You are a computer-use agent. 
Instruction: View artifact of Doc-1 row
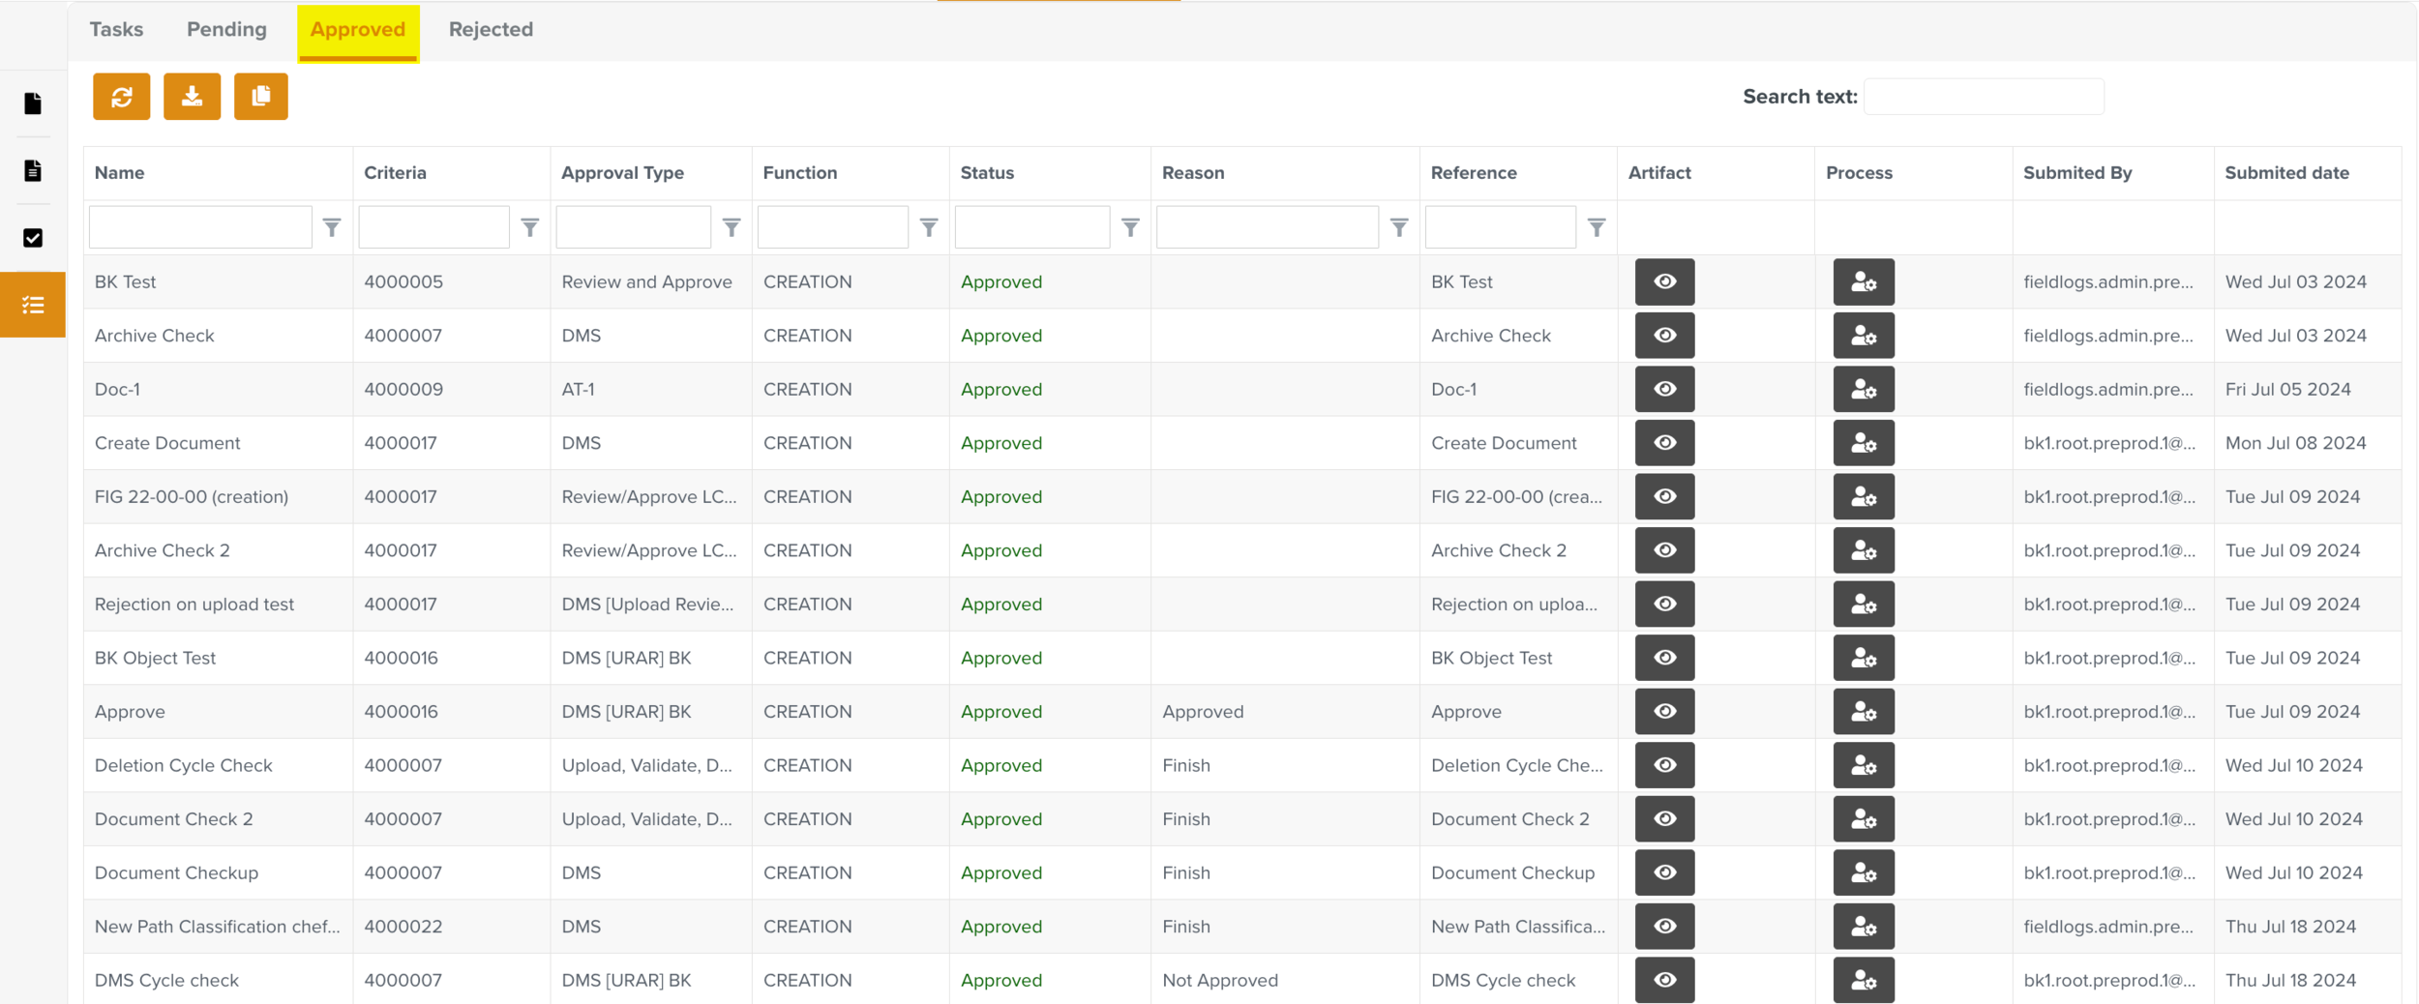click(1664, 389)
